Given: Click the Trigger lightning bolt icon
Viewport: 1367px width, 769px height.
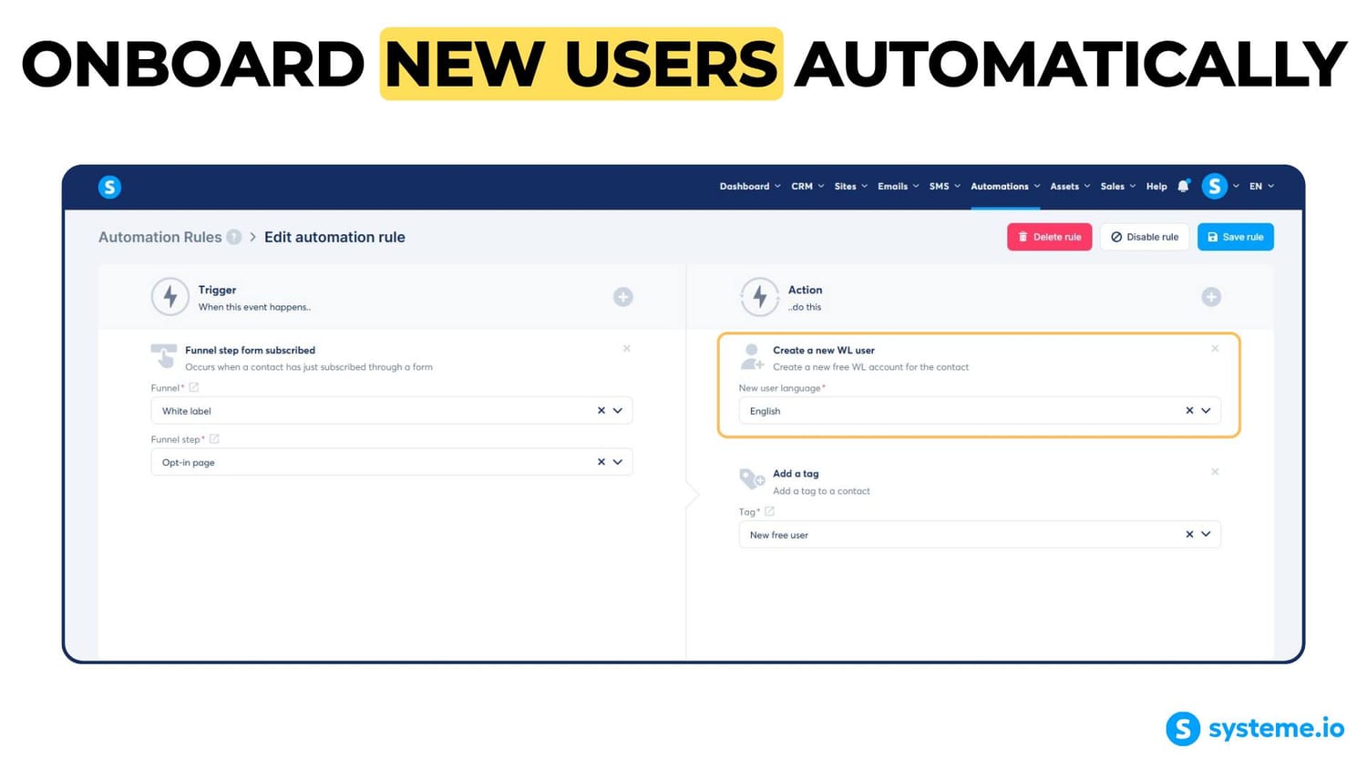Looking at the screenshot, I should tap(170, 297).
